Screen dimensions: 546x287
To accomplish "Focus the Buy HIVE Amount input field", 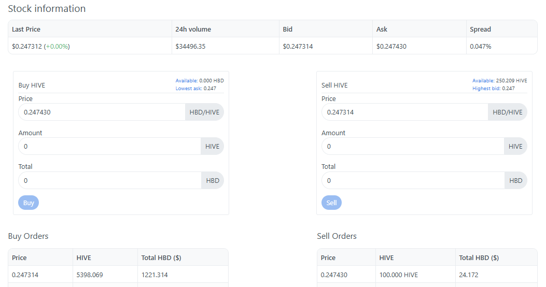I will click(x=110, y=146).
